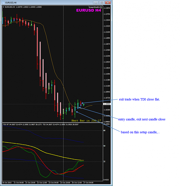Click the 1.12240 price scale label
180x186 pixels.
click(x=107, y=56)
